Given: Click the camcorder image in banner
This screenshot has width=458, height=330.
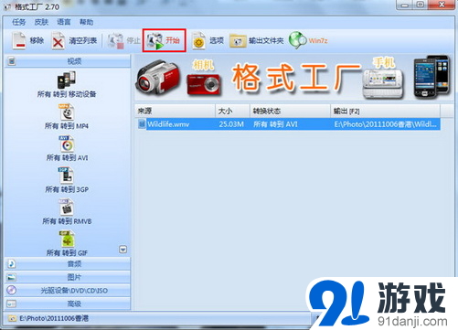Looking at the screenshot, I should click(158, 77).
